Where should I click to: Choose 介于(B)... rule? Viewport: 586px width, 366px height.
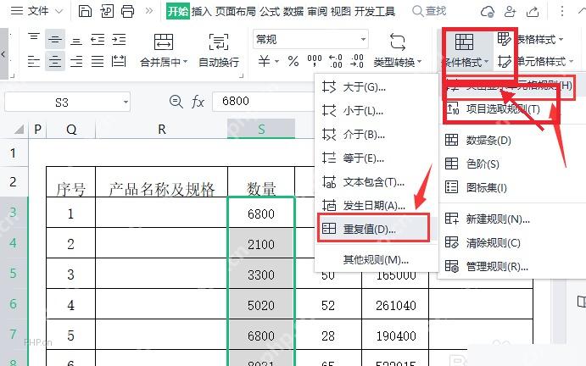coord(376,134)
